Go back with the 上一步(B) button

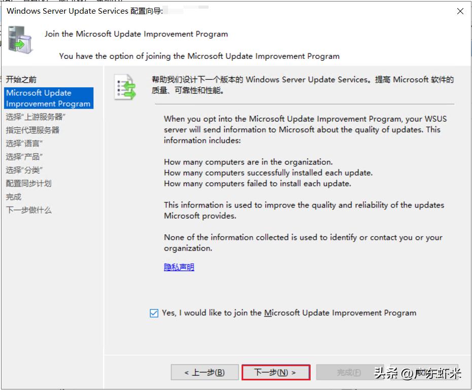click(205, 372)
